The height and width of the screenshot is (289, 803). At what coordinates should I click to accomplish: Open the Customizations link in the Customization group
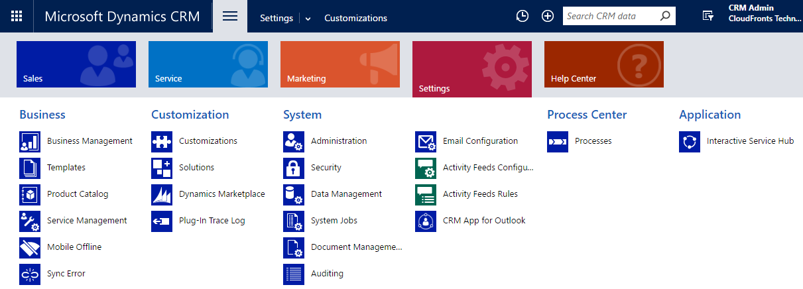[x=208, y=141]
